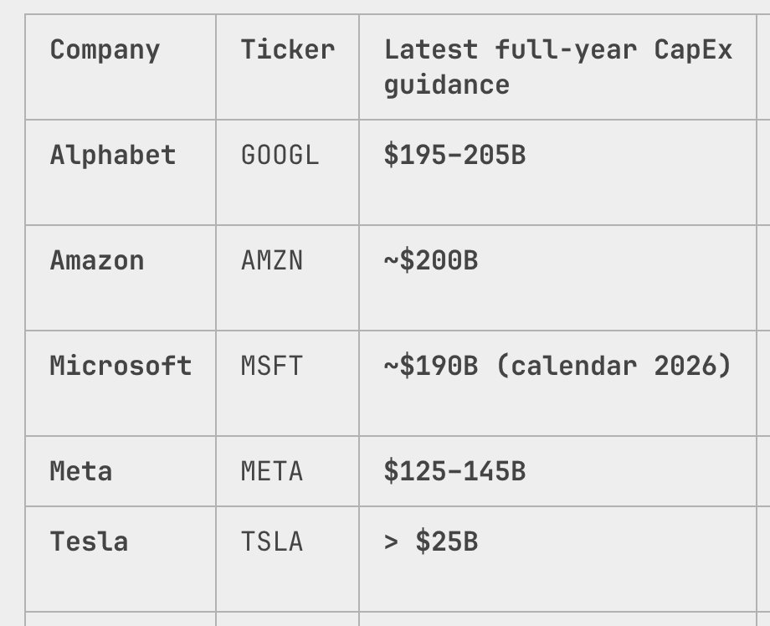The image size is (770, 626).
Task: Click the GOOGL ticker cell
Action: 287,172
